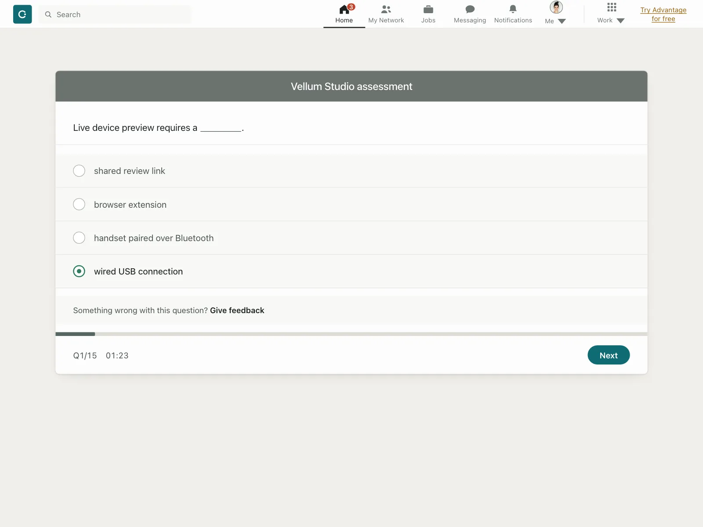Click the Live device preview question text

click(159, 128)
